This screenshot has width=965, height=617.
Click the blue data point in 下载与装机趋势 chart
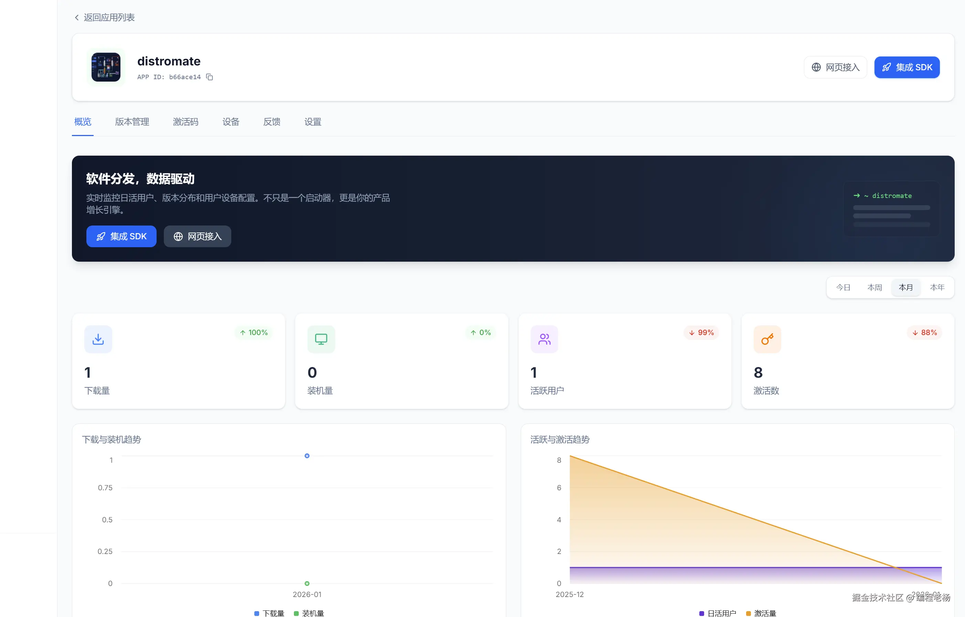(x=307, y=456)
